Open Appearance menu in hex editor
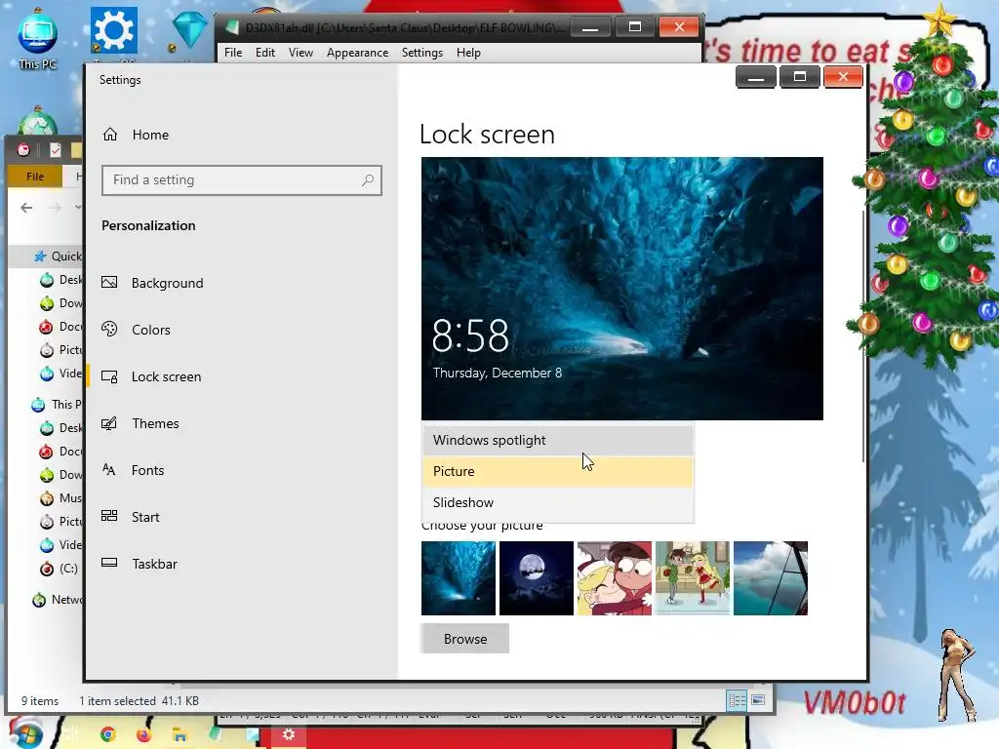This screenshot has width=999, height=749. coord(357,53)
